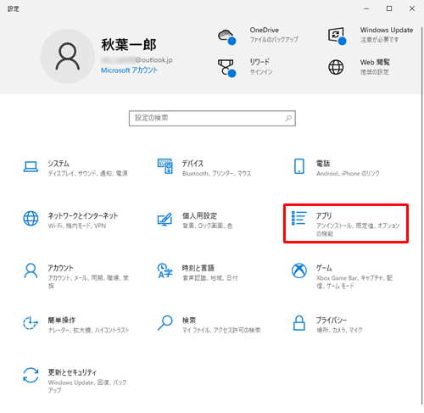Click the 更新とセキュリティ sync arrows icon
Image resolution: width=424 pixels, height=413 pixels.
(31, 376)
